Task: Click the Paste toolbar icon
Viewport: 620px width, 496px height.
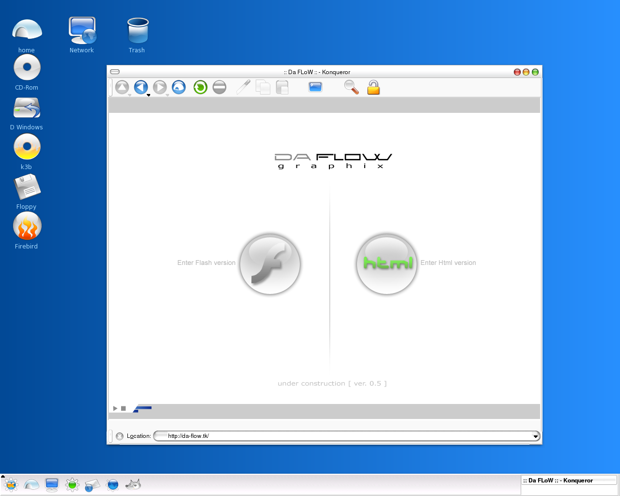Action: click(x=282, y=87)
